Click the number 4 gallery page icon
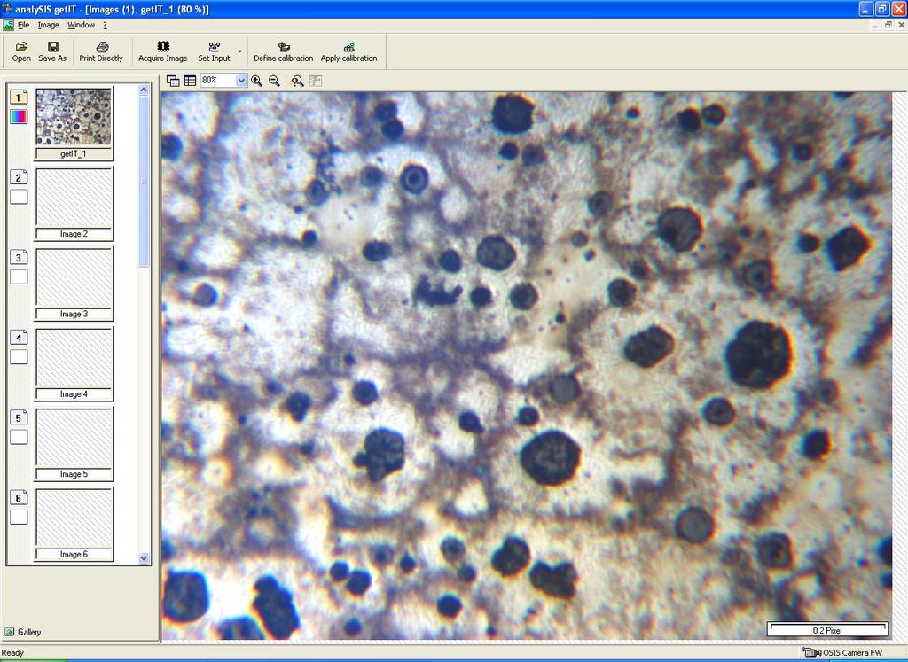Screen dimensions: 908x662 [19, 338]
